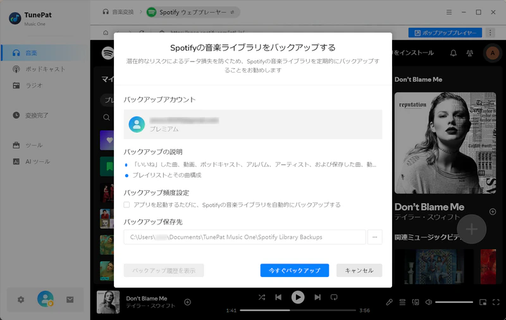
Task: Click the browser home icon
Action: point(106,33)
